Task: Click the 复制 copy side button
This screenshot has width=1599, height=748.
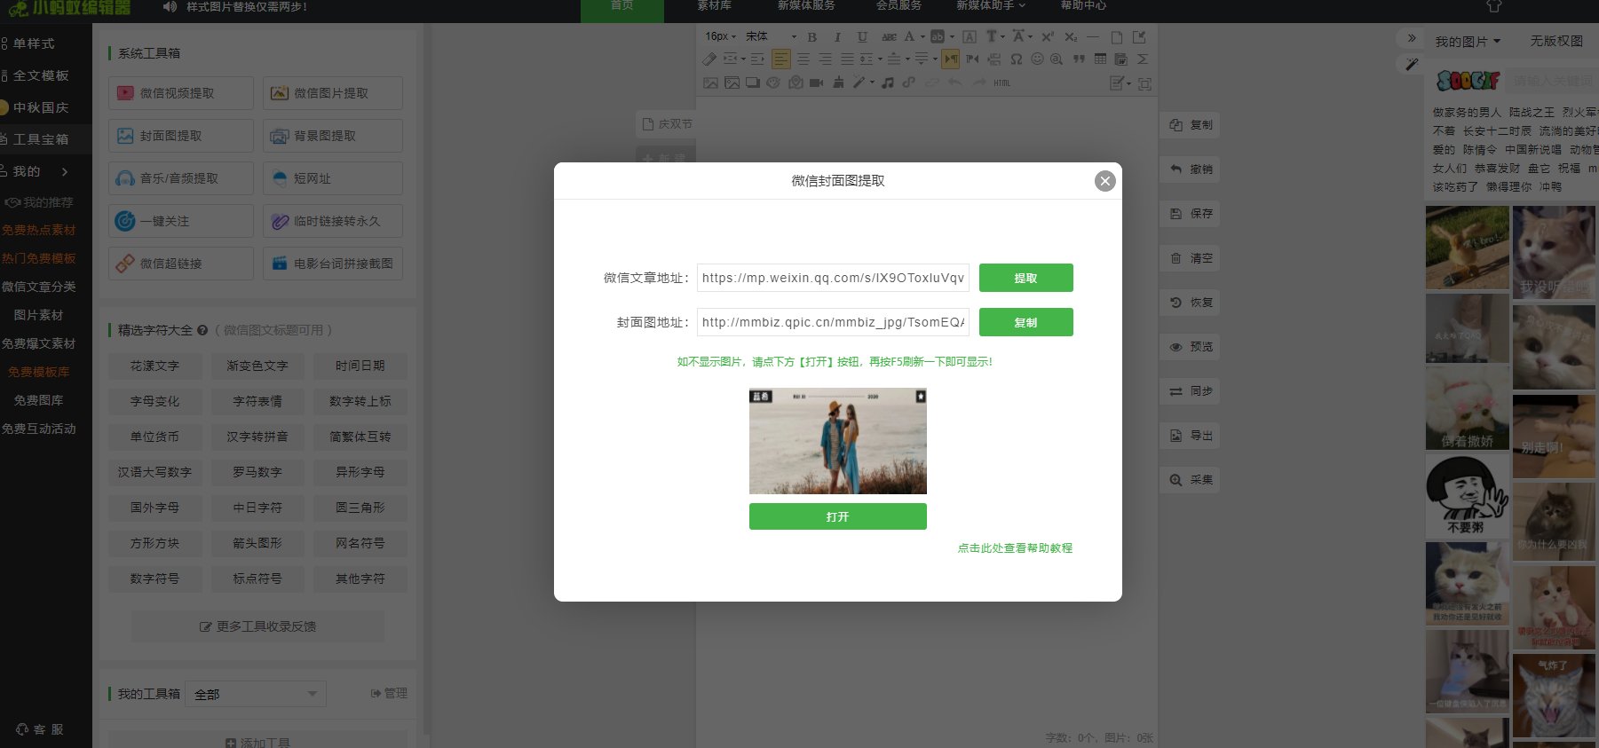Action: point(1190,125)
